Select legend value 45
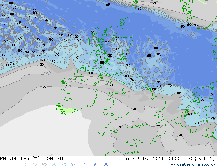217x167 pixels. pos(44,164)
